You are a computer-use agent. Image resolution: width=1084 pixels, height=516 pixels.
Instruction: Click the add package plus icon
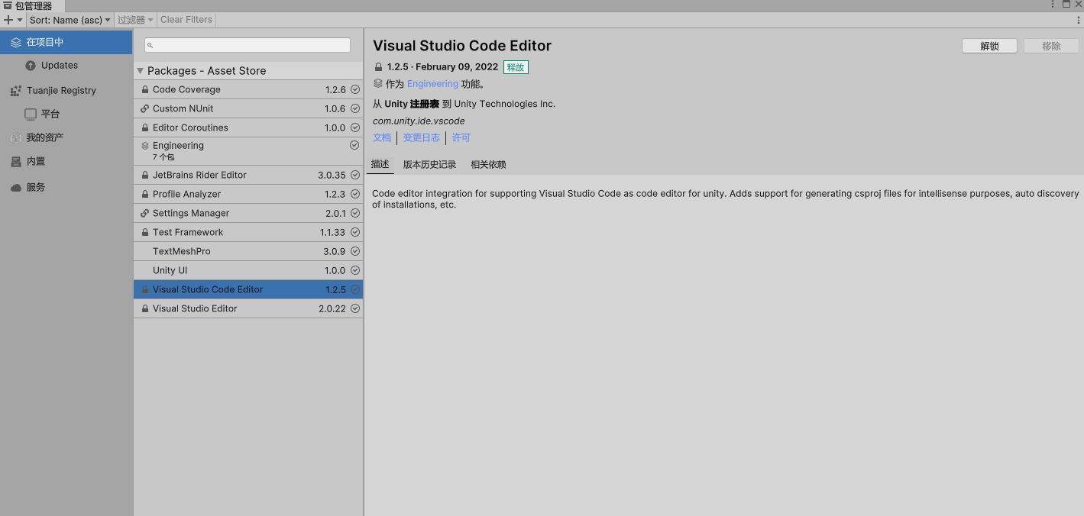[8, 20]
